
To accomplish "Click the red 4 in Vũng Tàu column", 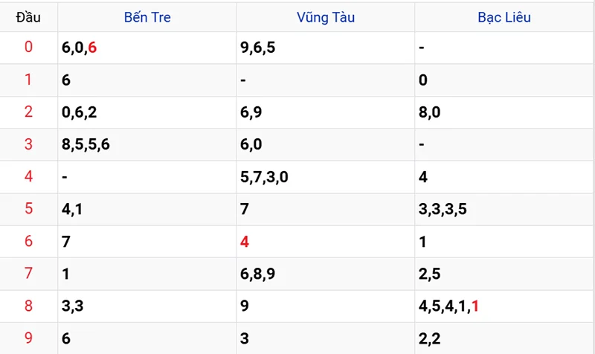I will tap(245, 242).
